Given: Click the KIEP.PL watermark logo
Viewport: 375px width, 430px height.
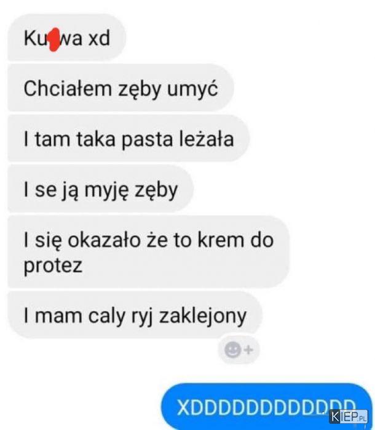Looking at the screenshot, I should pos(349,417).
